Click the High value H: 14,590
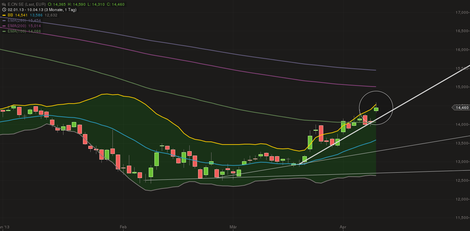 click(x=76, y=4)
